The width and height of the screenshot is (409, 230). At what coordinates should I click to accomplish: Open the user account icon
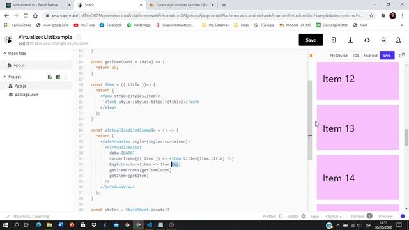point(398,40)
